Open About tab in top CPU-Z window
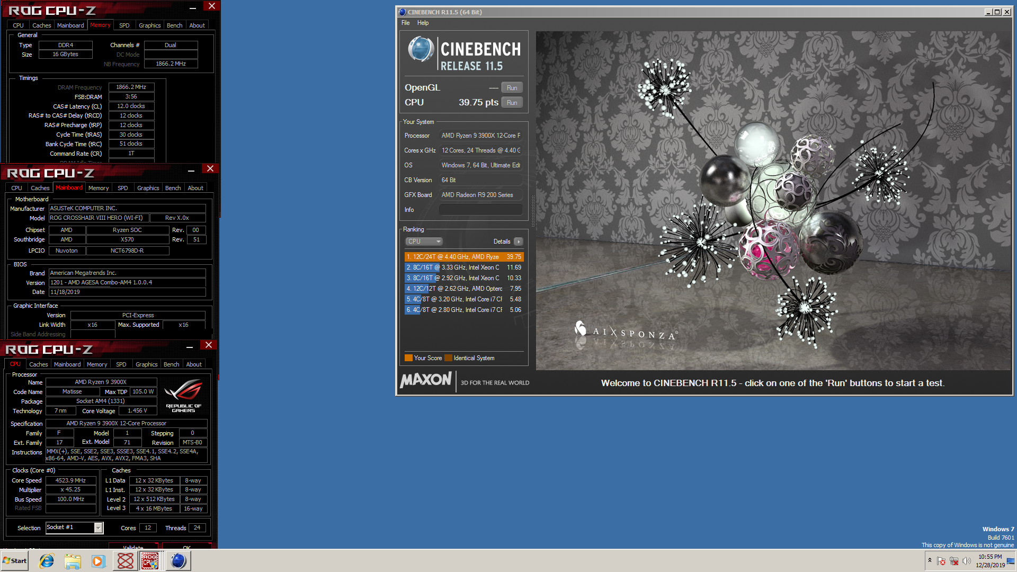Viewport: 1017px width, 572px height. [x=197, y=25]
